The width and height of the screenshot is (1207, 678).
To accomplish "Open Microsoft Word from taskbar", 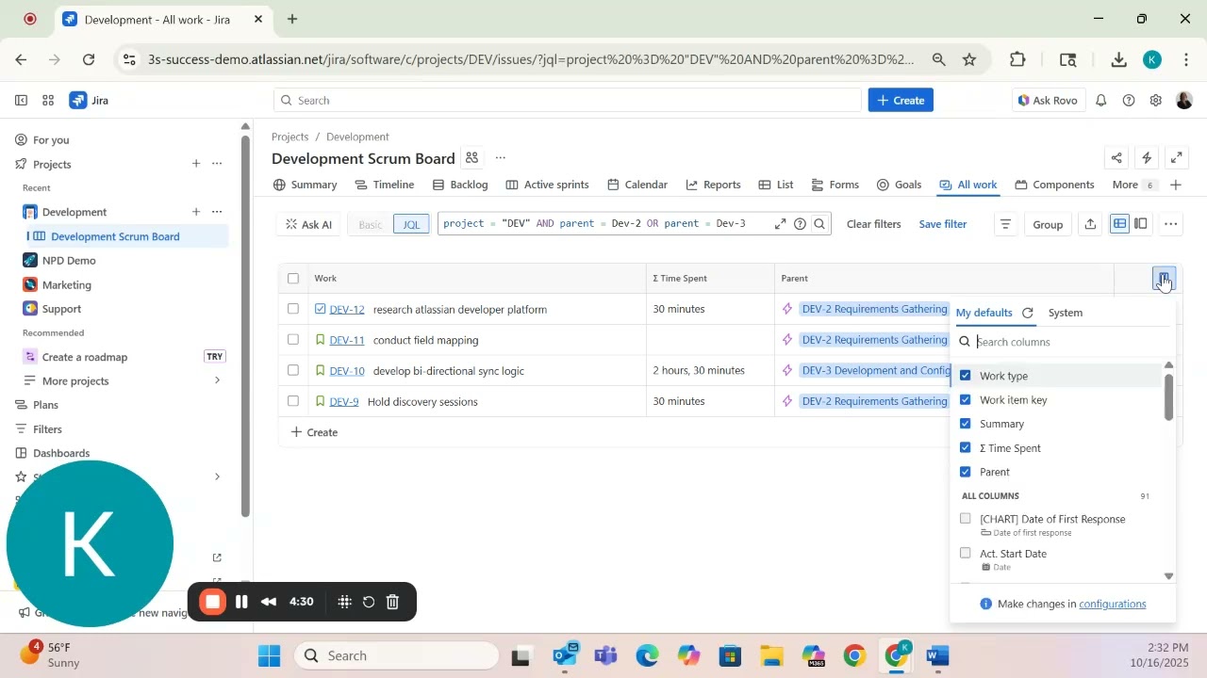I will 936,655.
